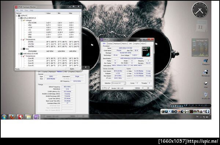
Task: Collapse the ASRock 880GM-LE node
Action: (19, 18)
